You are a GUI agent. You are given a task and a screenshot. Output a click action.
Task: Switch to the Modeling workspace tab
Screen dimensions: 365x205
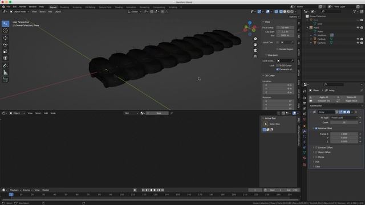(x=64, y=7)
